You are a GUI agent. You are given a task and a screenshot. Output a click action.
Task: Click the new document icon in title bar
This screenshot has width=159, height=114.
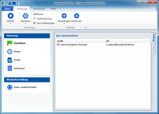click(x=10, y=3)
